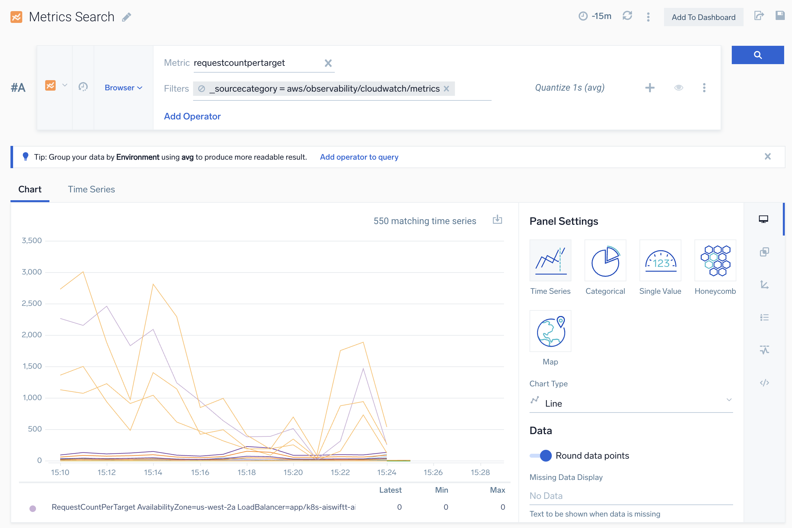Image resolution: width=792 pixels, height=528 pixels.
Task: Select the Categorical pie chart type
Action: 605,261
